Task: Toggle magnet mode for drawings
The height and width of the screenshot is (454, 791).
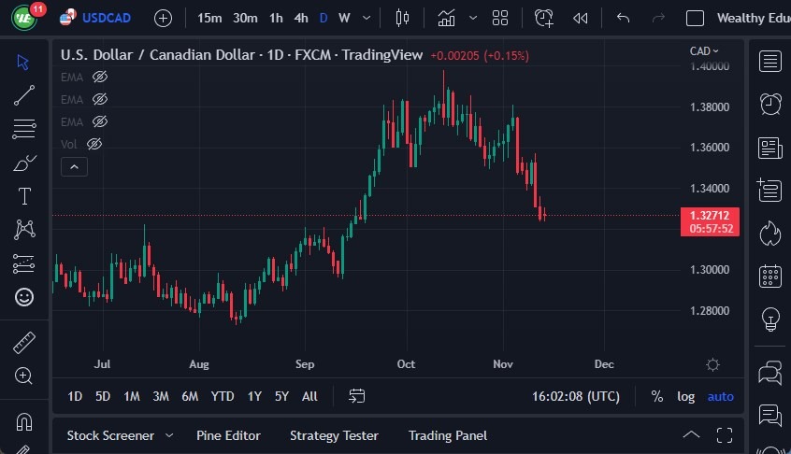Action: coord(23,421)
